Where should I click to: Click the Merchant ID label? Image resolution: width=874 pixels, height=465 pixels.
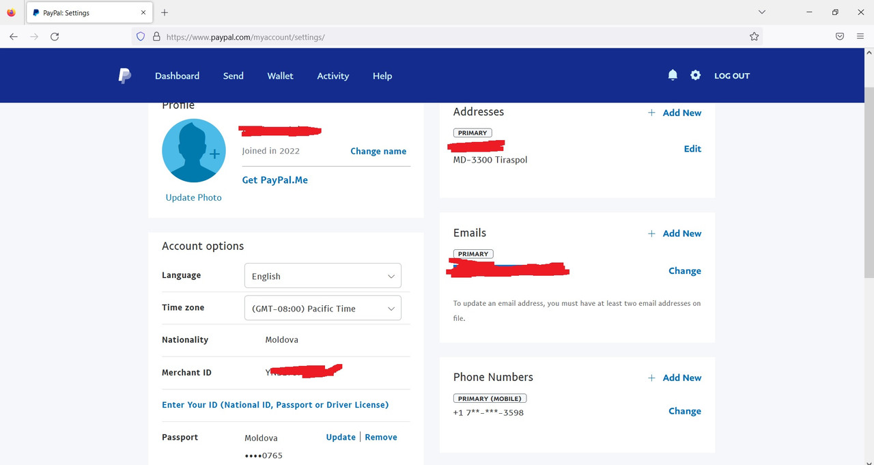(186, 372)
